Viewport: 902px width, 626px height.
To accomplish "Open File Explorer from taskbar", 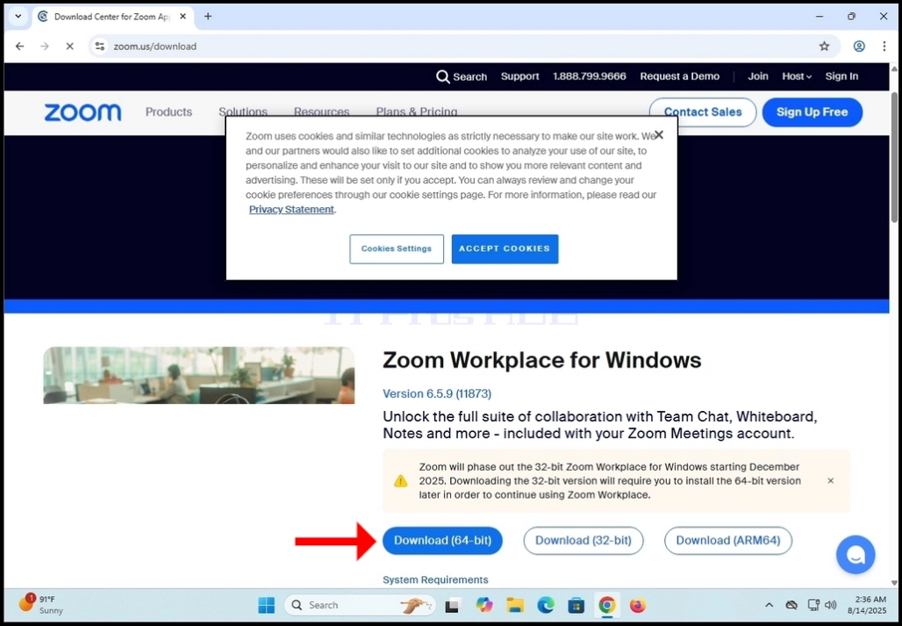I will pyautogui.click(x=515, y=605).
